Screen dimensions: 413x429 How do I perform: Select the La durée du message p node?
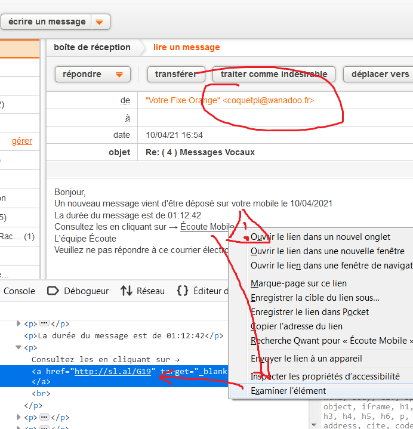point(124,336)
